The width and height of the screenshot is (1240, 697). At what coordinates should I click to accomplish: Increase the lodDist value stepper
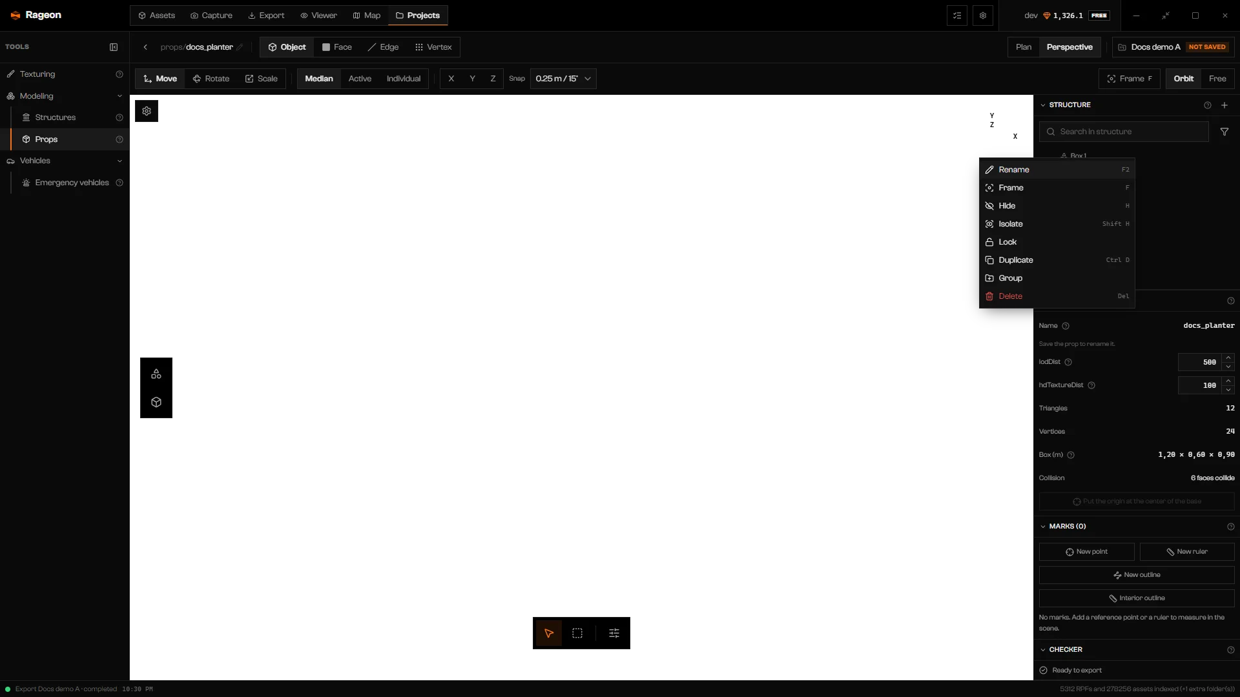(1228, 358)
